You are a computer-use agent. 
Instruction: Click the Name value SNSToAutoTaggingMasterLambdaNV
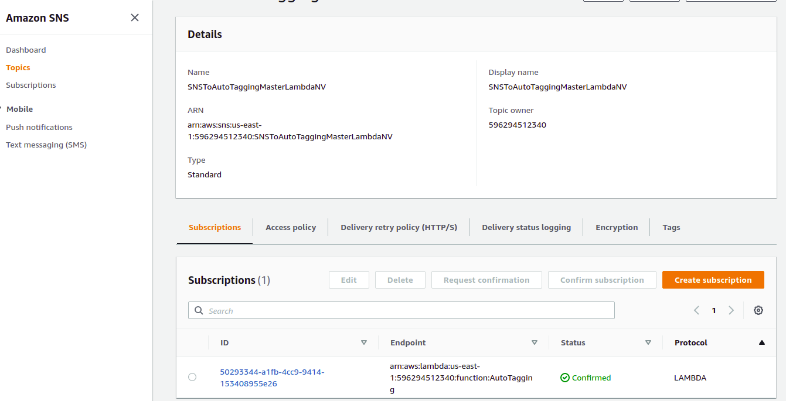[257, 87]
